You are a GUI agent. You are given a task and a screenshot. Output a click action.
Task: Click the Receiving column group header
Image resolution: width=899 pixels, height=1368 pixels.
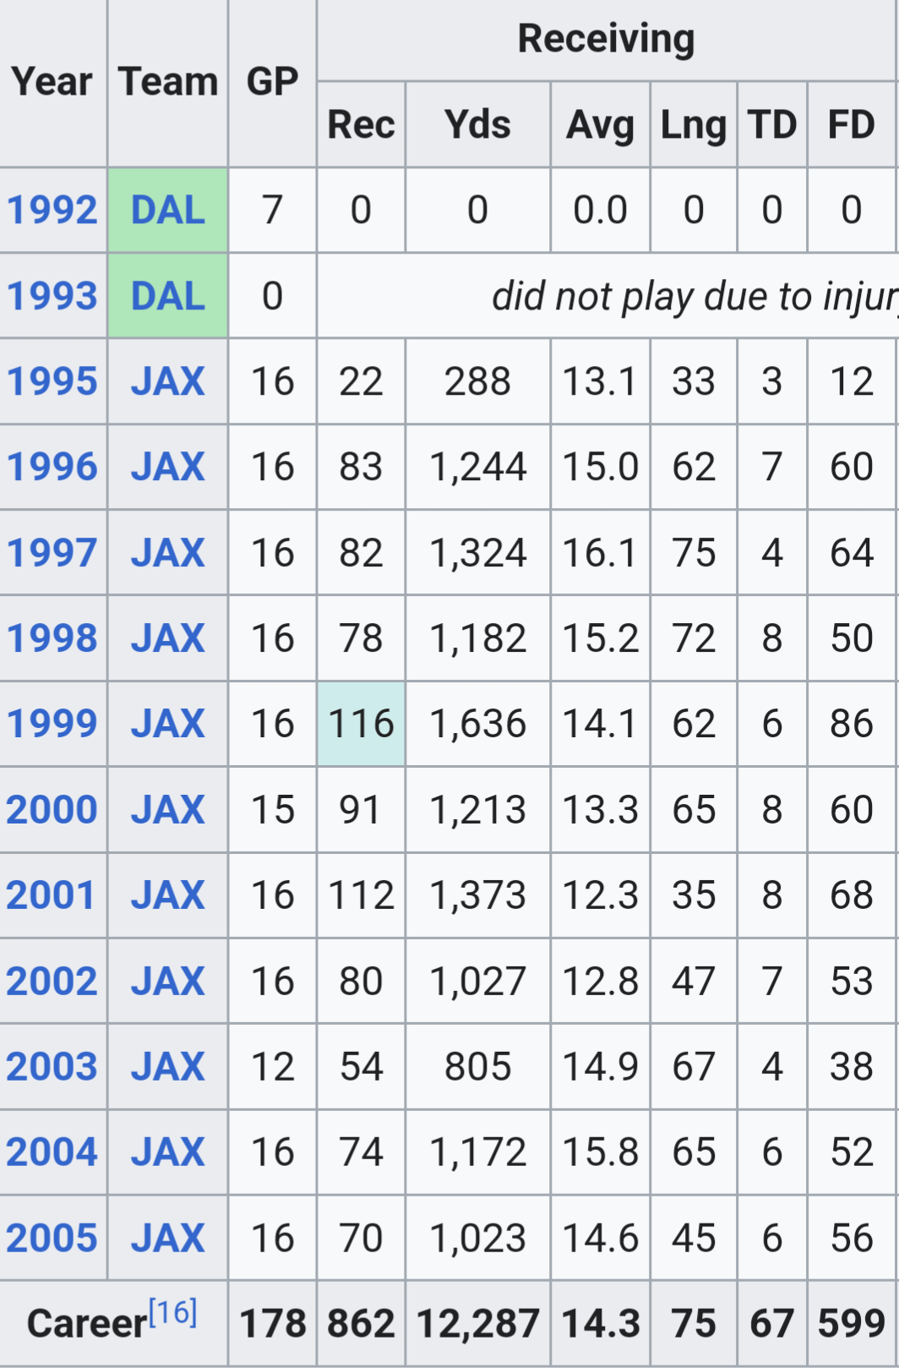coord(606,40)
